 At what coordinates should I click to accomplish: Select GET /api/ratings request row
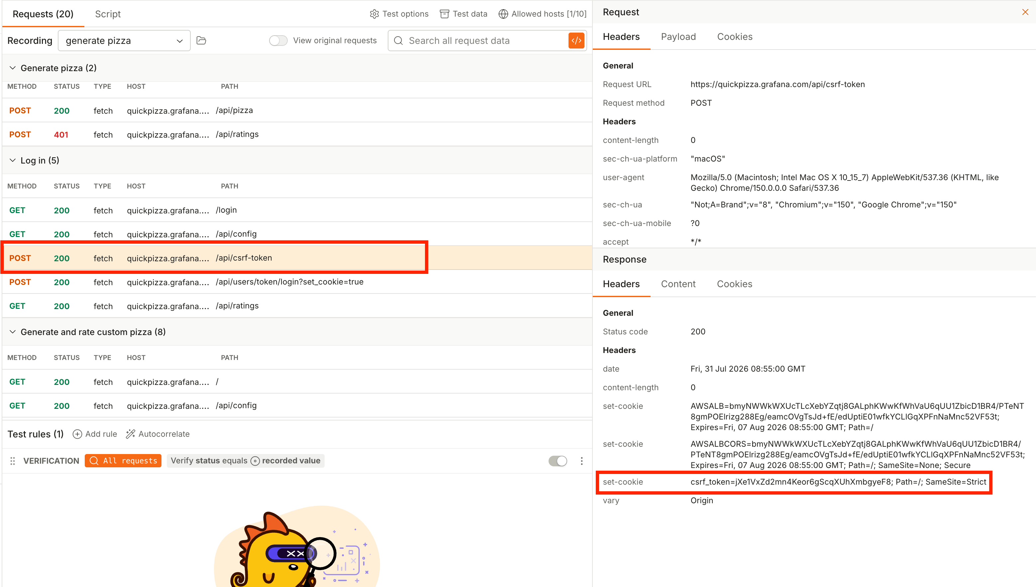pos(297,305)
